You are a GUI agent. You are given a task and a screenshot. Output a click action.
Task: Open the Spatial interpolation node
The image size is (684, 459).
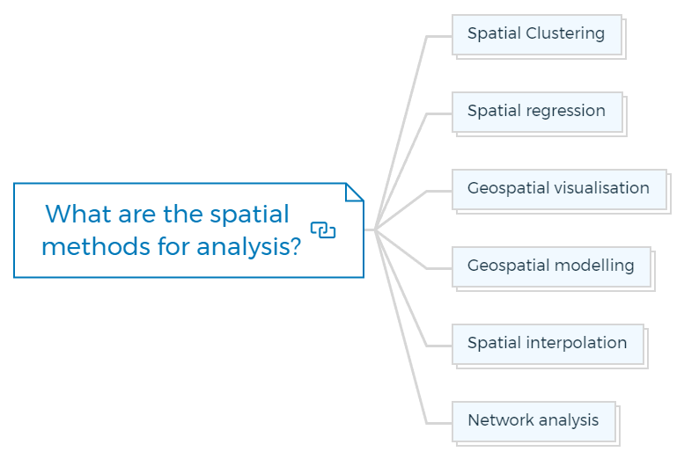548,344
